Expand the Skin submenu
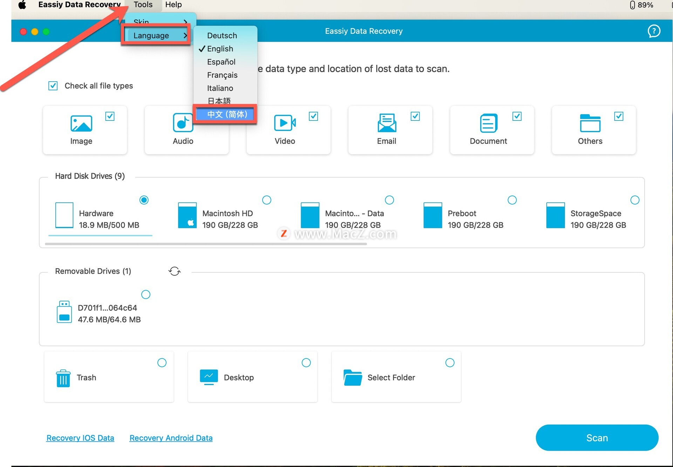 tap(160, 22)
